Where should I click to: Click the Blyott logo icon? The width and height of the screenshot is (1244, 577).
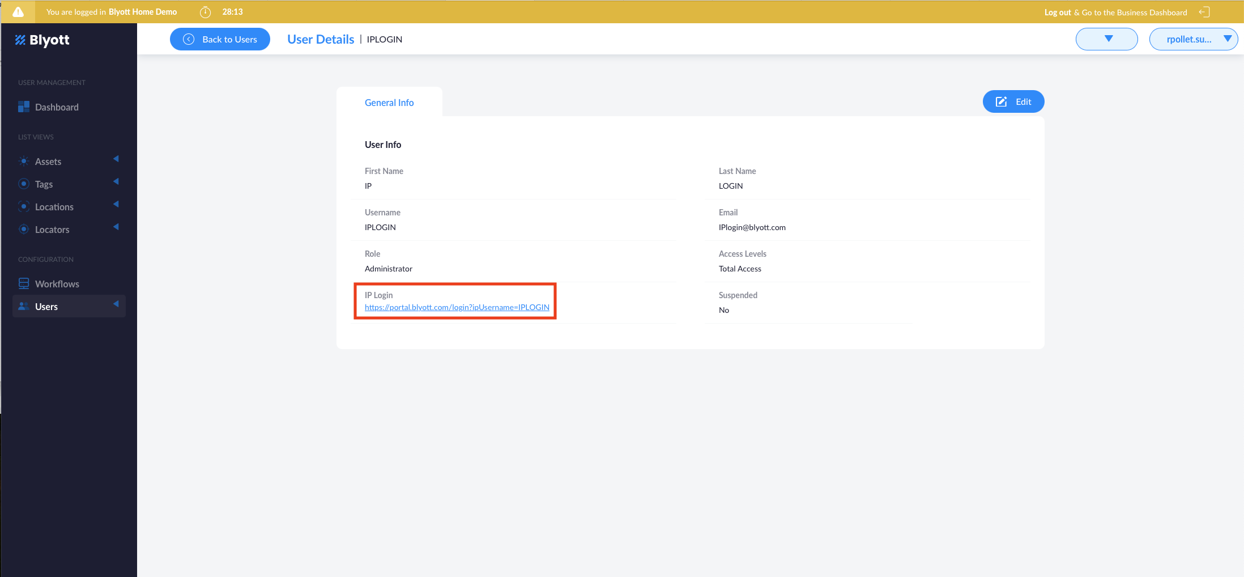[20, 40]
